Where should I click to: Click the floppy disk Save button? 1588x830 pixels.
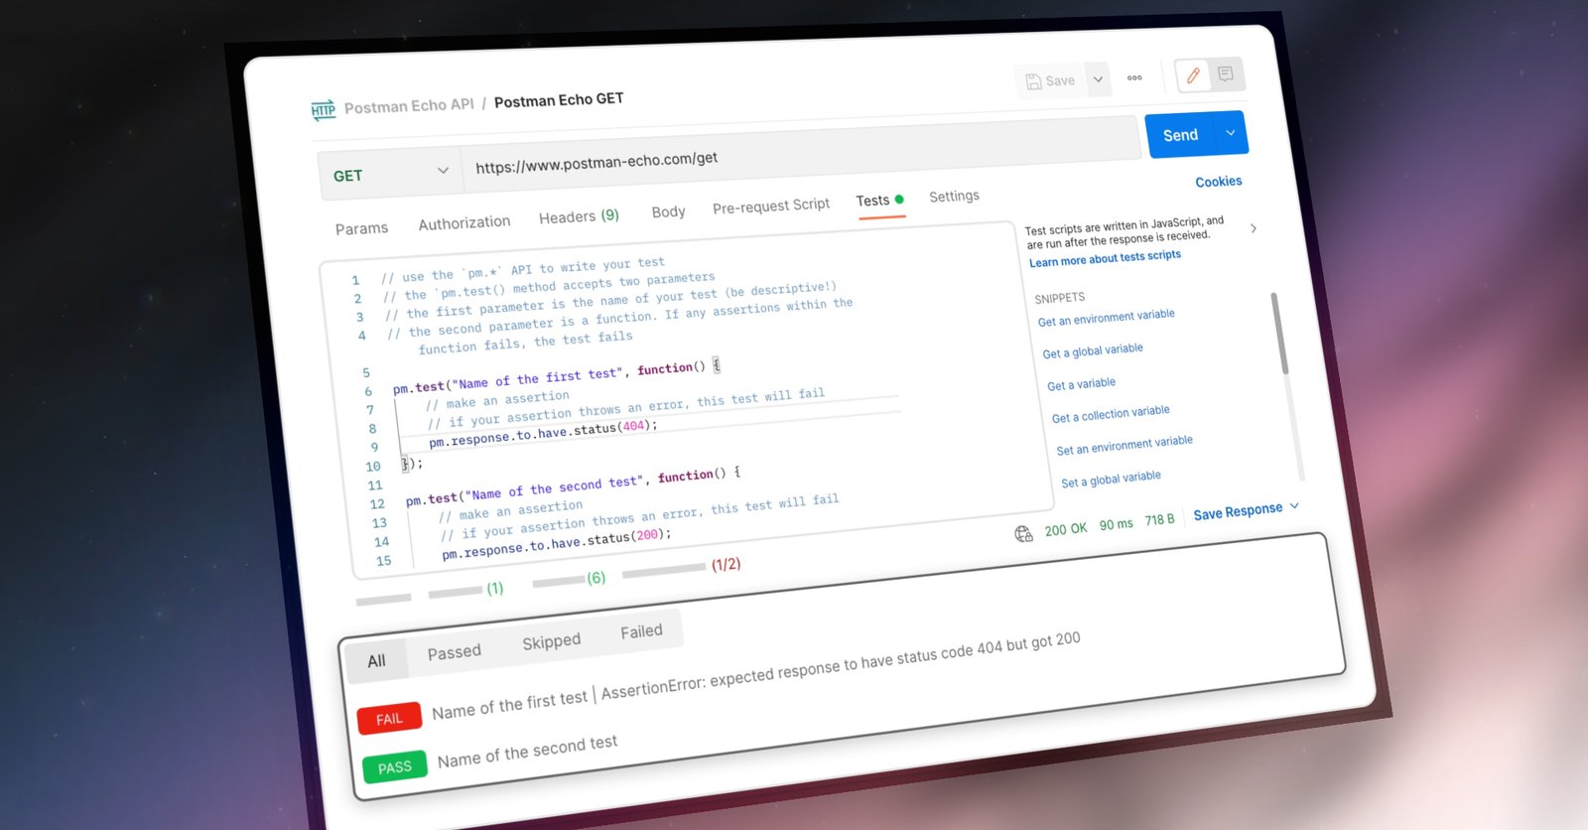coord(1050,80)
